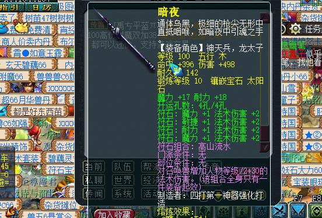Activate the F7 wing skill icon
Image resolution: width=322 pixels, height=218 pixels.
(x=297, y=211)
